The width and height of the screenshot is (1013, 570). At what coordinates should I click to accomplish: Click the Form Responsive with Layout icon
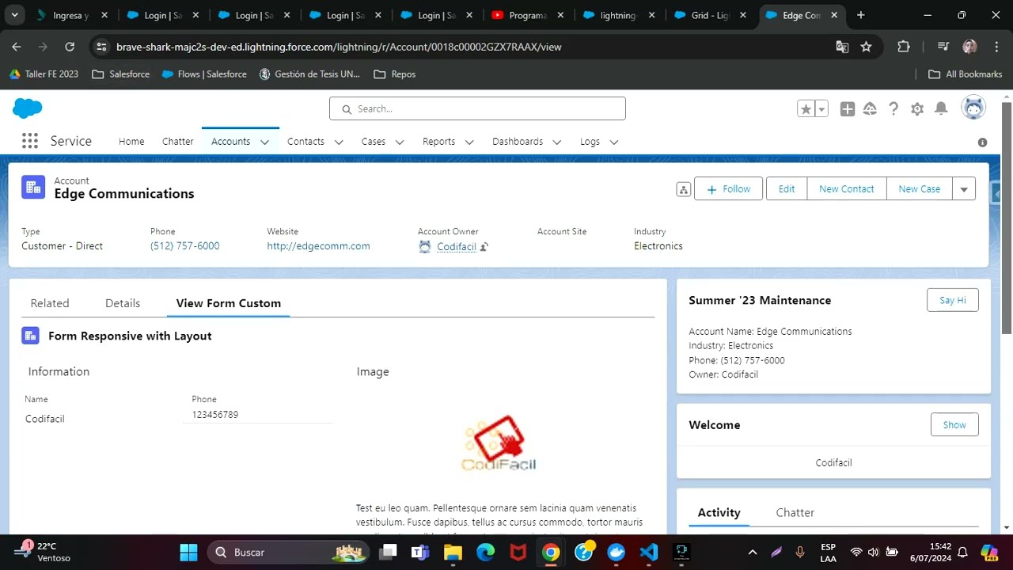point(30,336)
